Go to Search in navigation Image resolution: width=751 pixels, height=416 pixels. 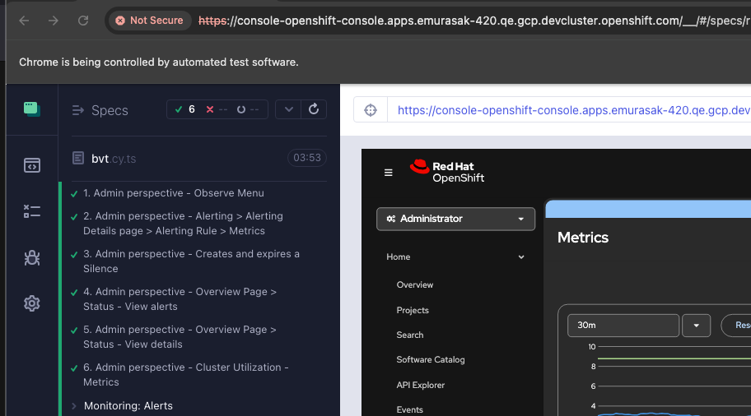pyautogui.click(x=409, y=335)
